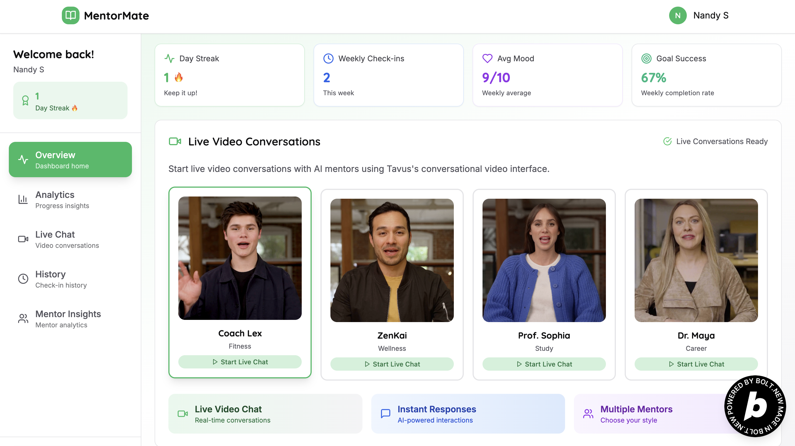This screenshot has height=446, width=795.
Task: Click the Goal Success target icon
Action: click(x=646, y=58)
